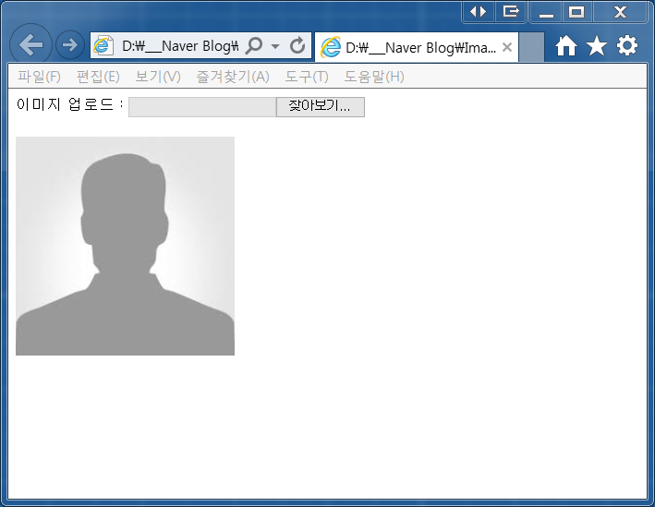Close the Naver Blog\Ima... tab

coord(506,47)
